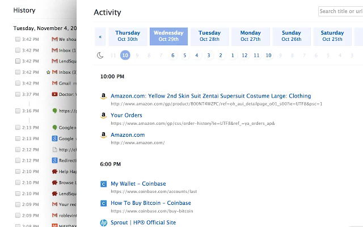Click the Gmail icon beside 'We shou' entry
Viewport: 363px width, 227px height.
click(54, 39)
